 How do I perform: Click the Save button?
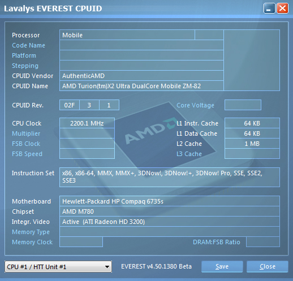222,266
